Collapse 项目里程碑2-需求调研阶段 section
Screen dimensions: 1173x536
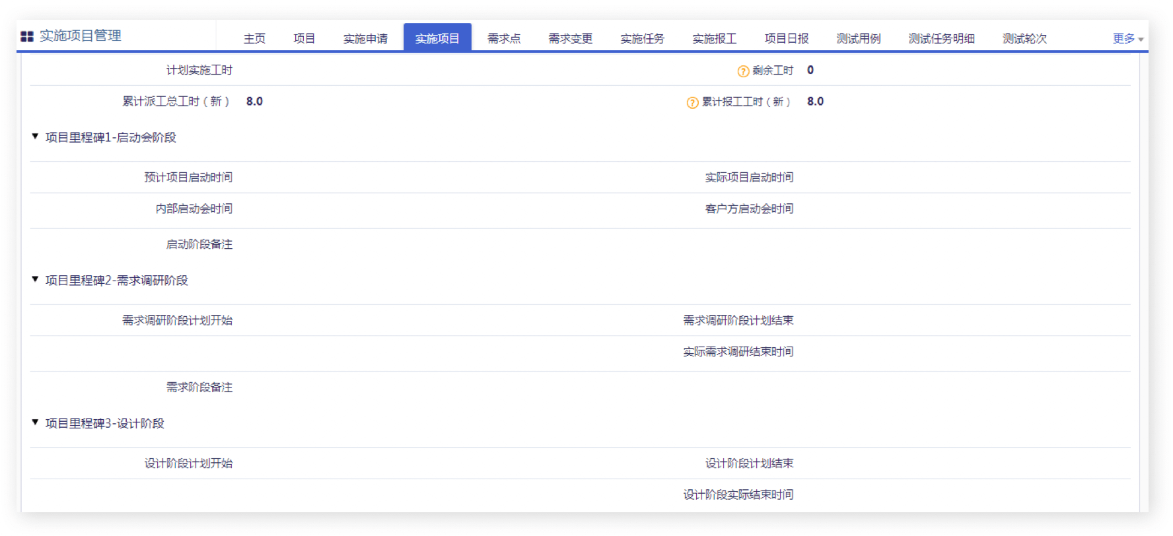click(36, 280)
